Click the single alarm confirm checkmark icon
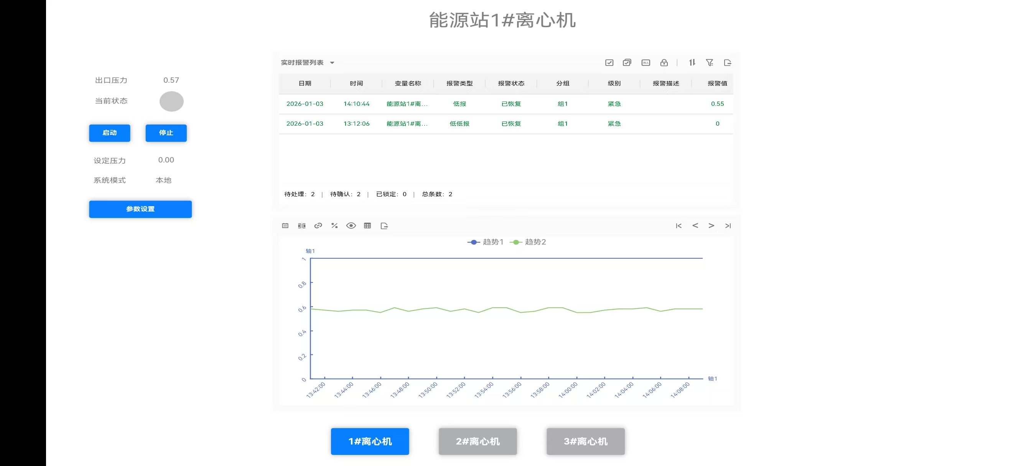Viewport: 1031px width, 466px height. pyautogui.click(x=609, y=63)
